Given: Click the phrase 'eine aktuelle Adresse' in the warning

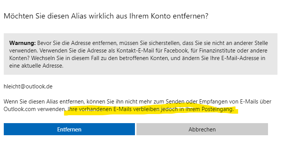Looking at the screenshot, I should click(x=36, y=66).
